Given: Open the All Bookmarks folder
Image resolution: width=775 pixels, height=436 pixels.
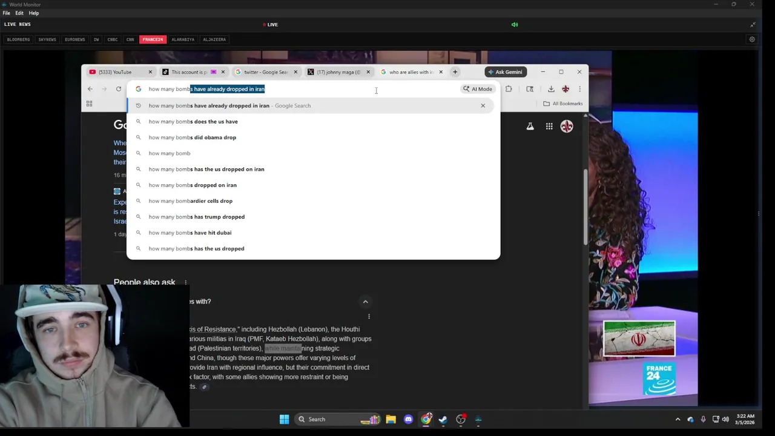Looking at the screenshot, I should tap(563, 104).
